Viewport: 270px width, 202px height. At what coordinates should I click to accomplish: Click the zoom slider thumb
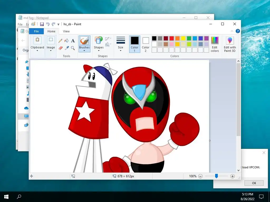(216, 176)
